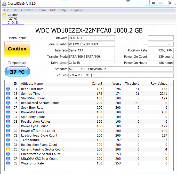Click the status icon for Power-On Hours row
The width and height of the screenshot is (177, 174).
(x=8, y=112)
